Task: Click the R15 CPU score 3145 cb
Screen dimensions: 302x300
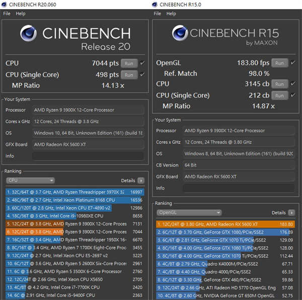Action: (x=257, y=84)
